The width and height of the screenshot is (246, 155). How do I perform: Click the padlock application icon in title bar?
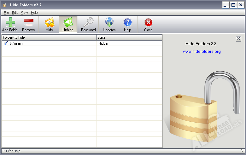click(x=5, y=5)
